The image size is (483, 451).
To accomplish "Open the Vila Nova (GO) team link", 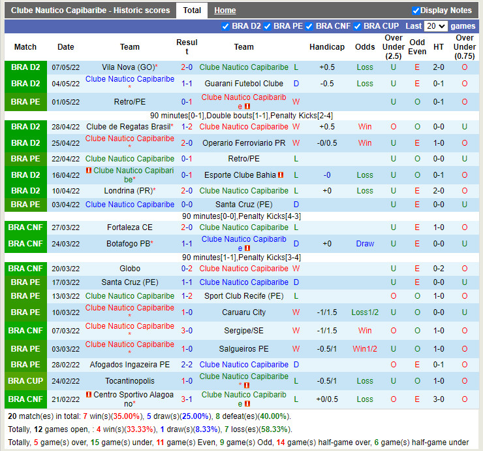I will coord(128,67).
